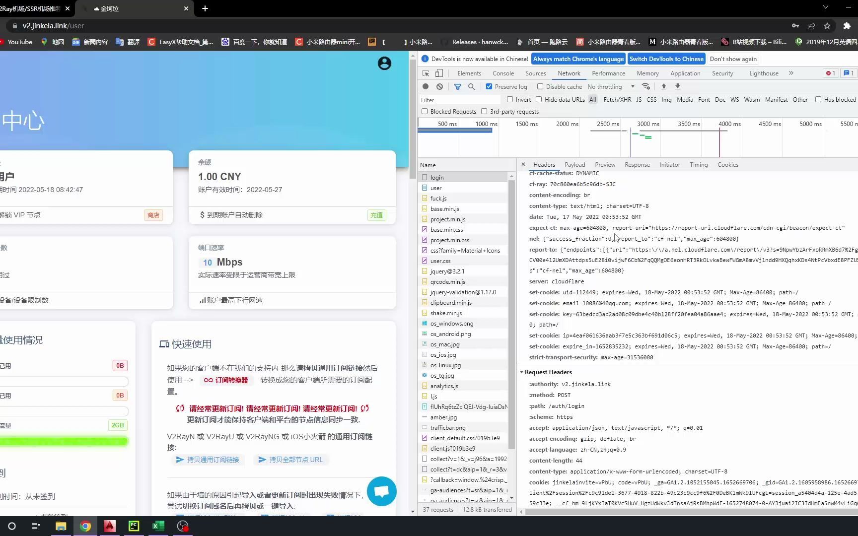858x536 pixels.
Task: Click the 拷贝通用订阅链接 button
Action: 208,460
